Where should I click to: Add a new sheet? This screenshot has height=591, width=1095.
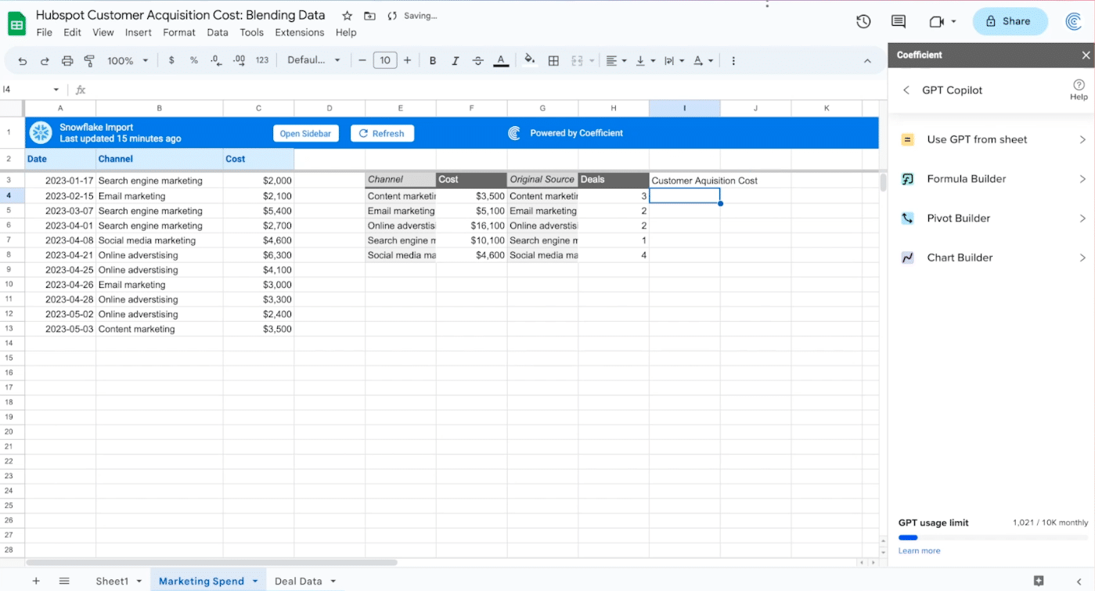pos(35,581)
